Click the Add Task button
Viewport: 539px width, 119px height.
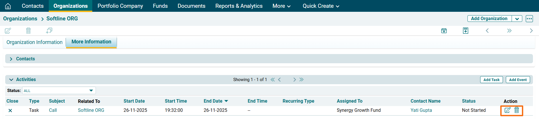click(x=491, y=80)
